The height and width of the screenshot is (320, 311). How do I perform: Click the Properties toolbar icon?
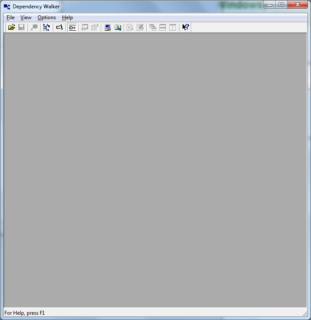coord(94,27)
